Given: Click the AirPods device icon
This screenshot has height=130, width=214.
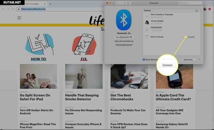Looking at the screenshot, I should (x=147, y=37).
